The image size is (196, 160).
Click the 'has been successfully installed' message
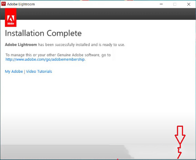[65, 45]
